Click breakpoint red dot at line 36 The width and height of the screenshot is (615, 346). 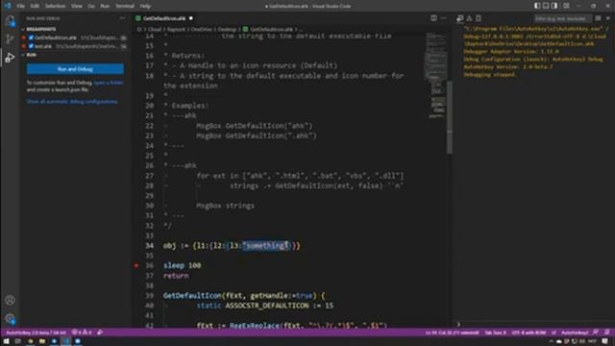click(136, 265)
